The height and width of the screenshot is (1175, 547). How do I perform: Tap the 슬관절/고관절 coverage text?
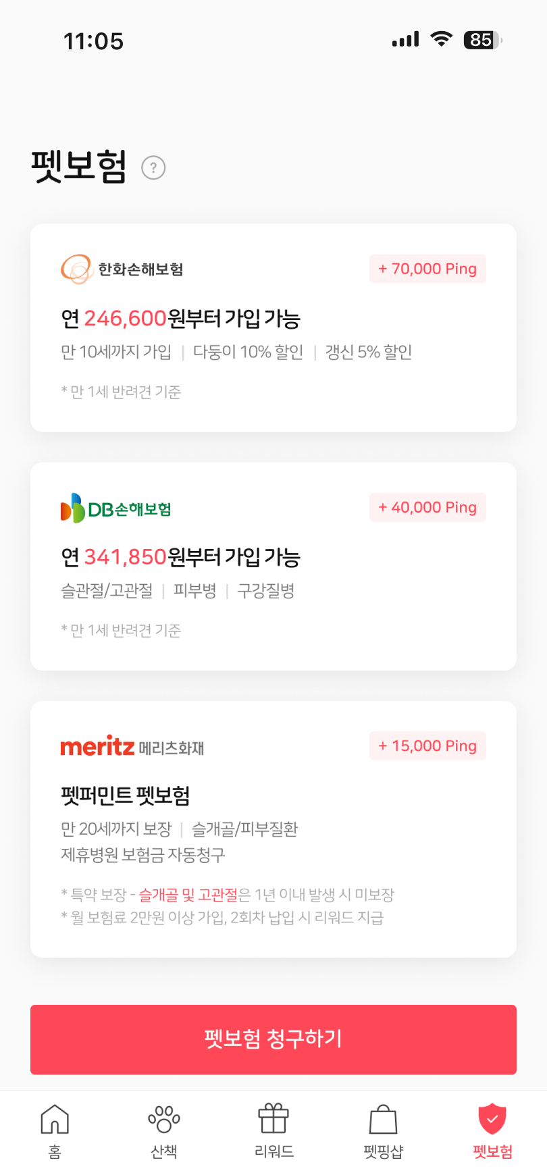click(107, 591)
